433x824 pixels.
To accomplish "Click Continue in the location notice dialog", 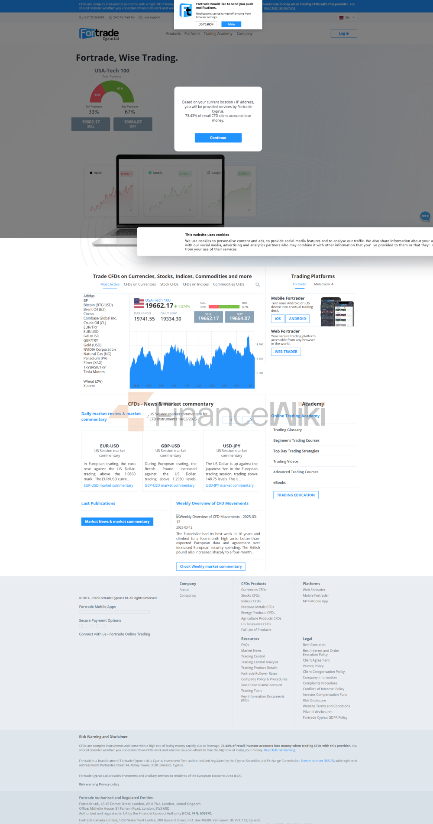I will point(218,138).
